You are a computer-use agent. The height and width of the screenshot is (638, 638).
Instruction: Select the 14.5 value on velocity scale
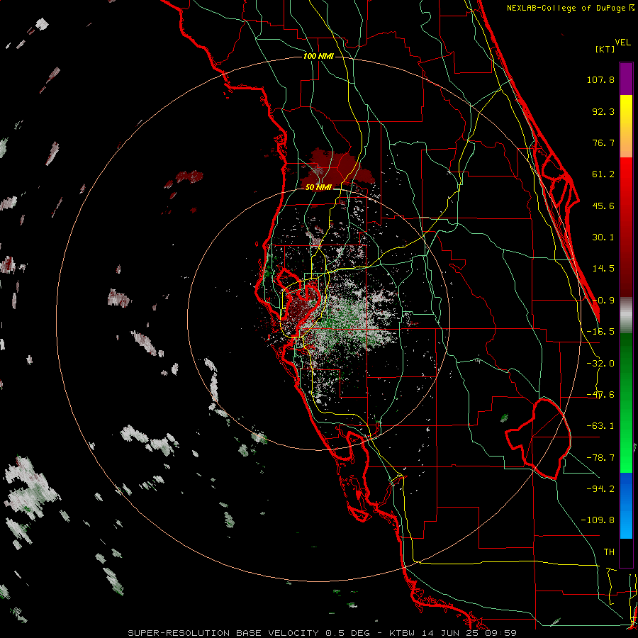pyautogui.click(x=603, y=269)
